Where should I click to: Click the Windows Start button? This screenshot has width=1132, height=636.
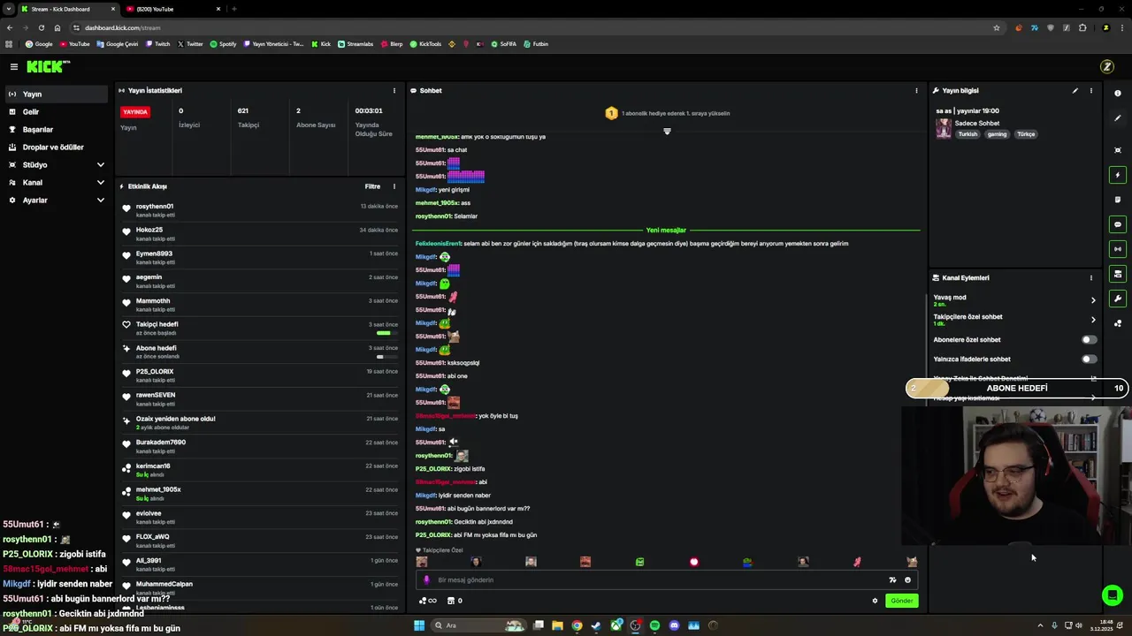tap(419, 625)
